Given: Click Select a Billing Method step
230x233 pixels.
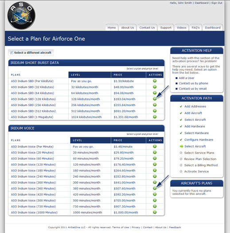Looking at the screenshot, I should click(201, 166).
